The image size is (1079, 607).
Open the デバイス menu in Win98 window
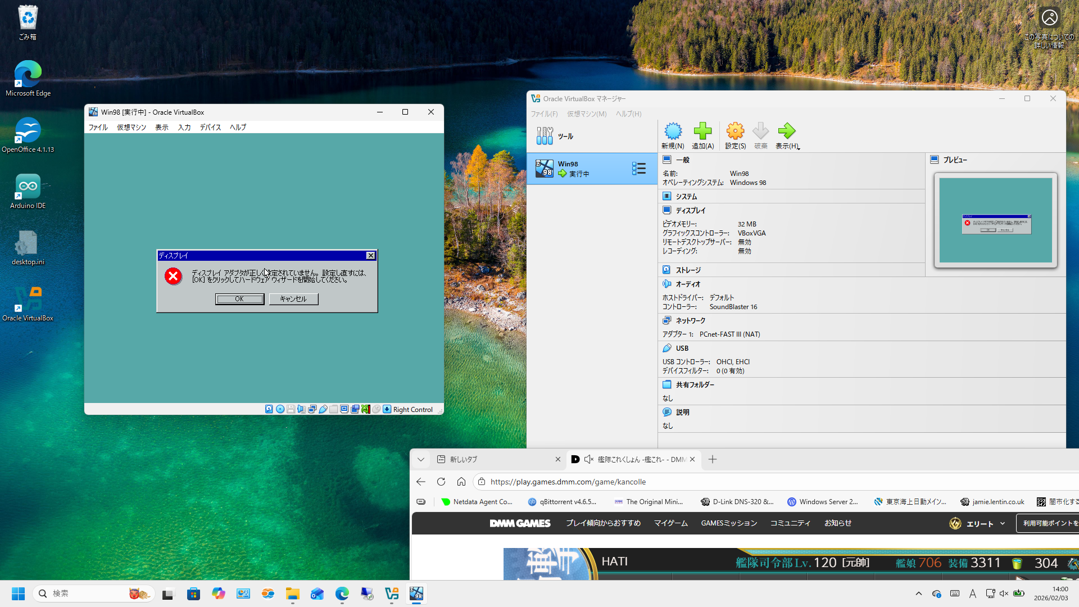[x=210, y=128]
